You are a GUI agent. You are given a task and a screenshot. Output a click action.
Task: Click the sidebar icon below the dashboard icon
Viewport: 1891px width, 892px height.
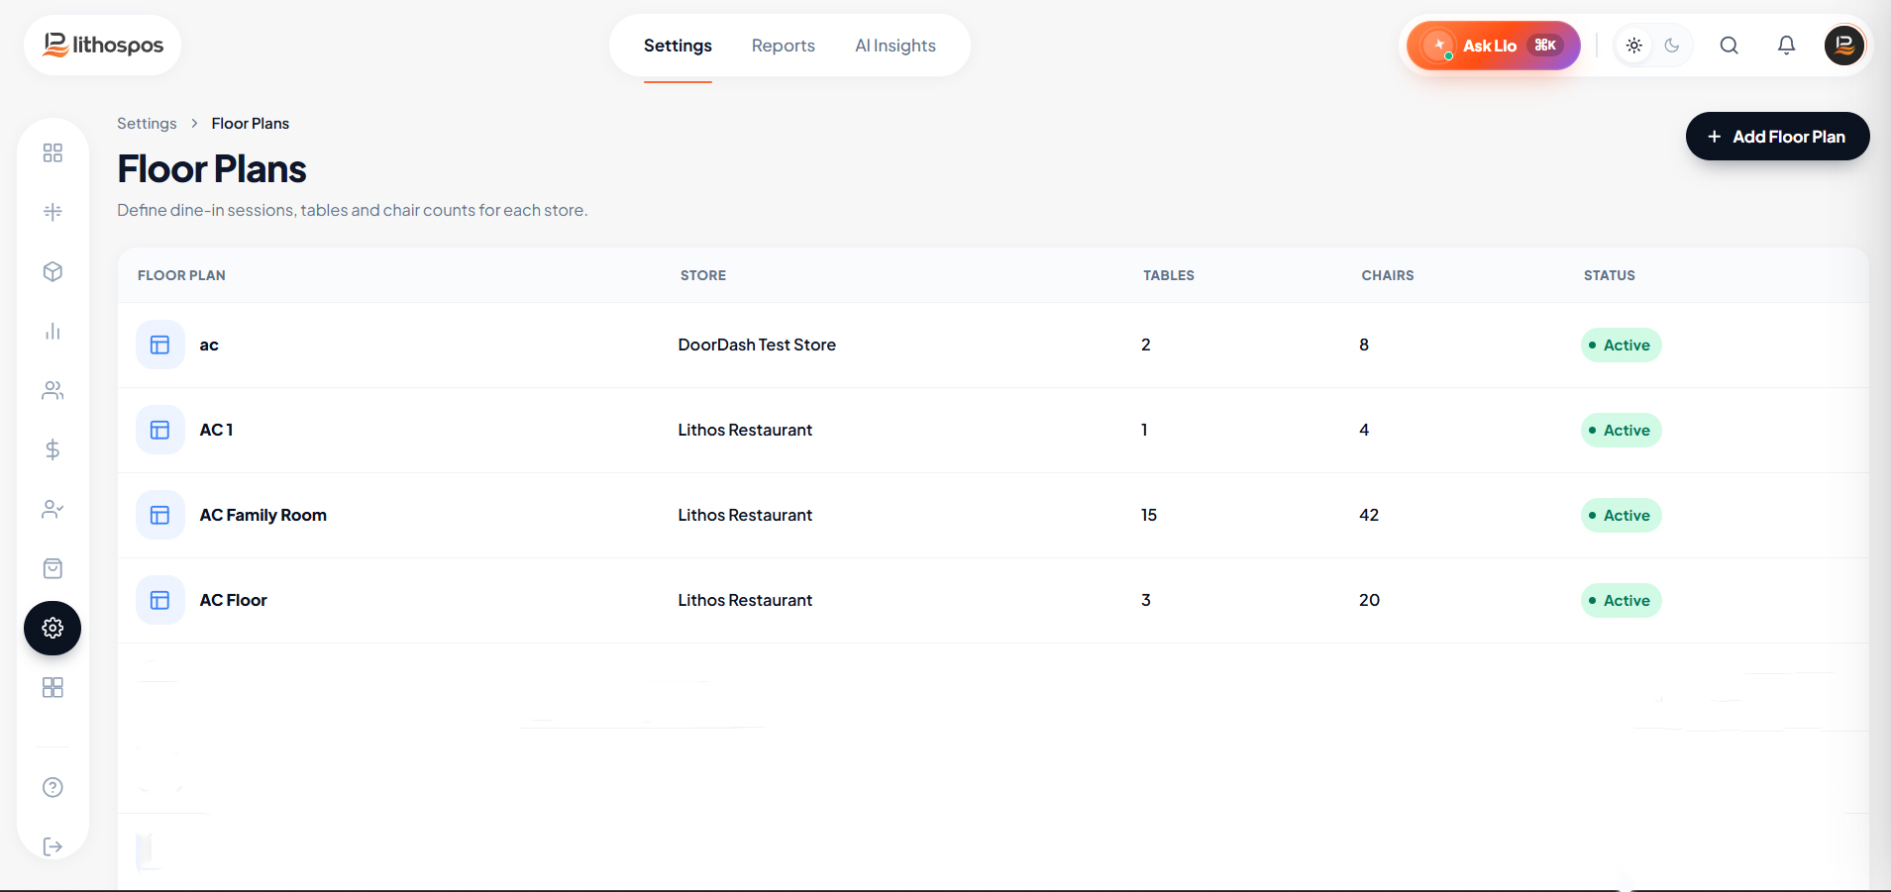53,212
